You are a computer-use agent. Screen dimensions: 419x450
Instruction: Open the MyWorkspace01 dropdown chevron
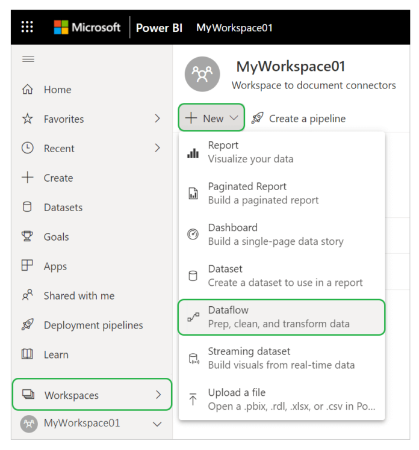tap(158, 424)
